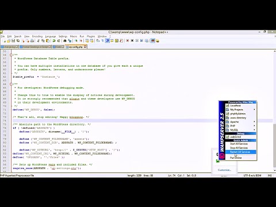Viewport: 276px width, 207px height.
Task: Click the www directory folder icon
Action: pyautogui.click(x=228, y=118)
